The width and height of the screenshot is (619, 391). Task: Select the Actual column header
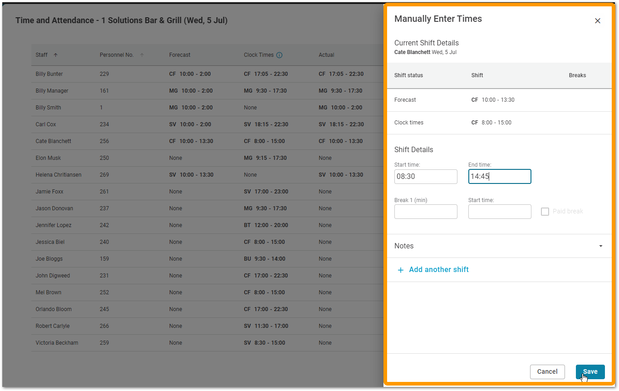(x=326, y=55)
